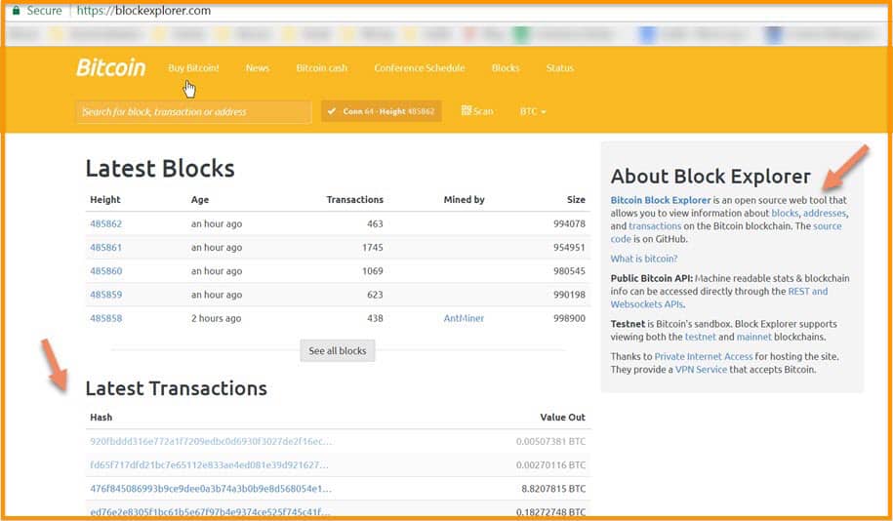
Task: Click the Bitcoin logo in header
Action: (x=111, y=67)
